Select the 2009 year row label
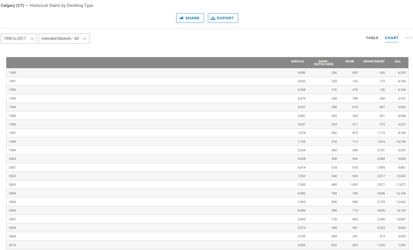The image size is (413, 250). click(x=12, y=236)
